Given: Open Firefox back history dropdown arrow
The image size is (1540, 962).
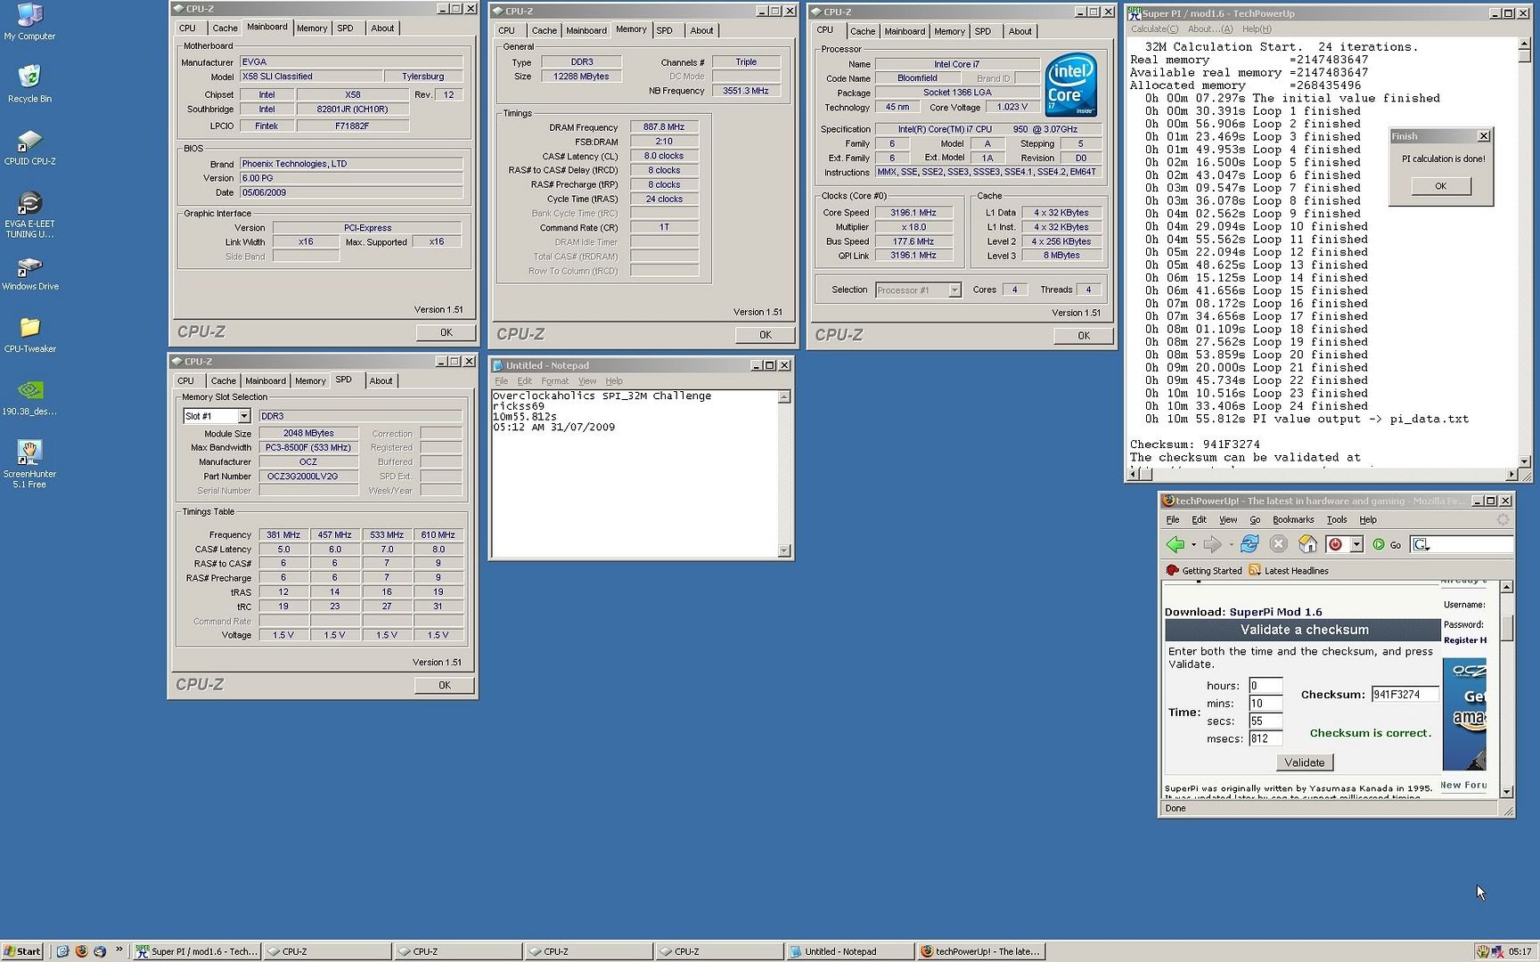Looking at the screenshot, I should pyautogui.click(x=1193, y=544).
